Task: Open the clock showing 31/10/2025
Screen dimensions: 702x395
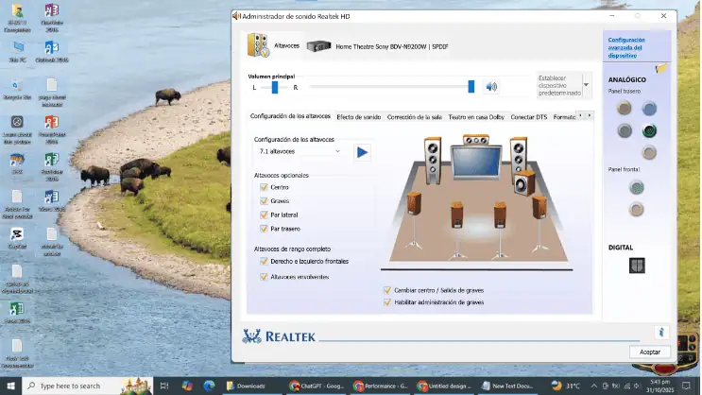Action: (661, 386)
